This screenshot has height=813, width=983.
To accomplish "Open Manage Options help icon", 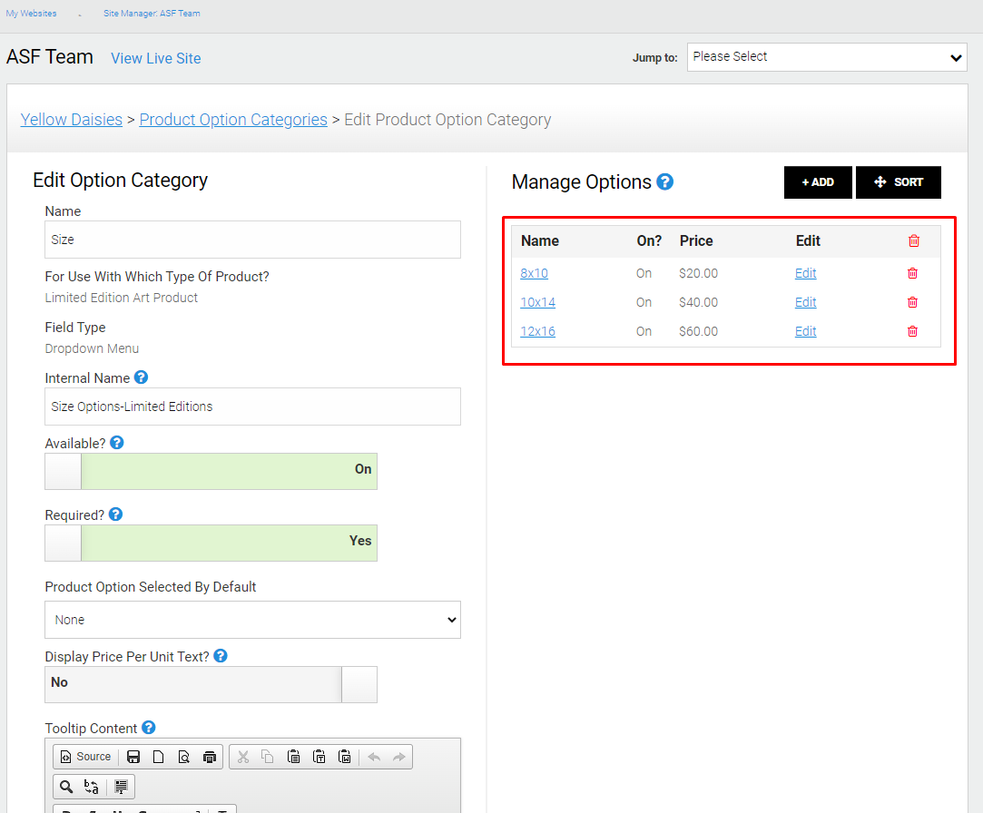I will coord(664,181).
